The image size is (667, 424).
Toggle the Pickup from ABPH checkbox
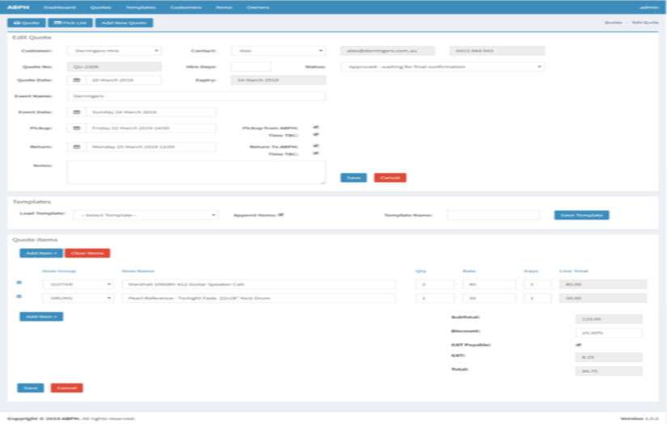(315, 127)
